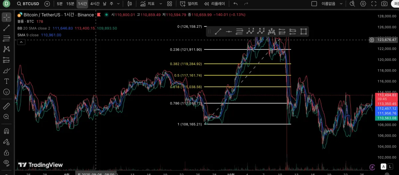Select the trend line tool in left sidebar

coord(6,28)
